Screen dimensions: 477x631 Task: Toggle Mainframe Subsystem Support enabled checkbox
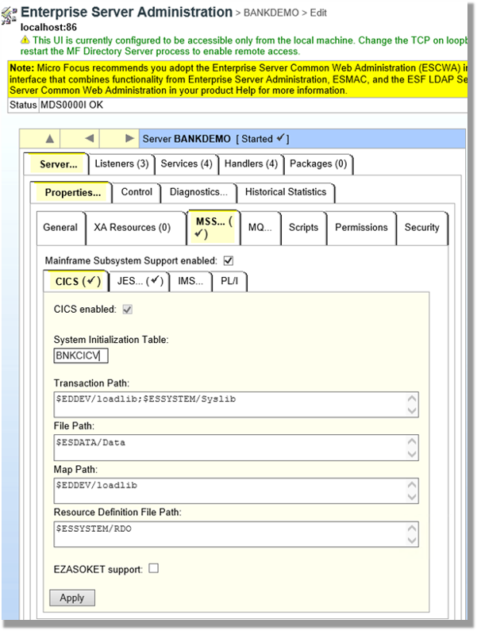(229, 261)
